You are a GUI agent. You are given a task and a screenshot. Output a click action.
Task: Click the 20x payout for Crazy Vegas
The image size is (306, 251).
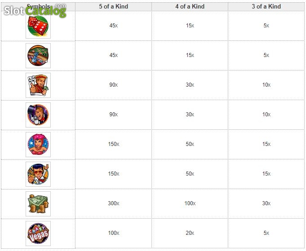(x=190, y=233)
